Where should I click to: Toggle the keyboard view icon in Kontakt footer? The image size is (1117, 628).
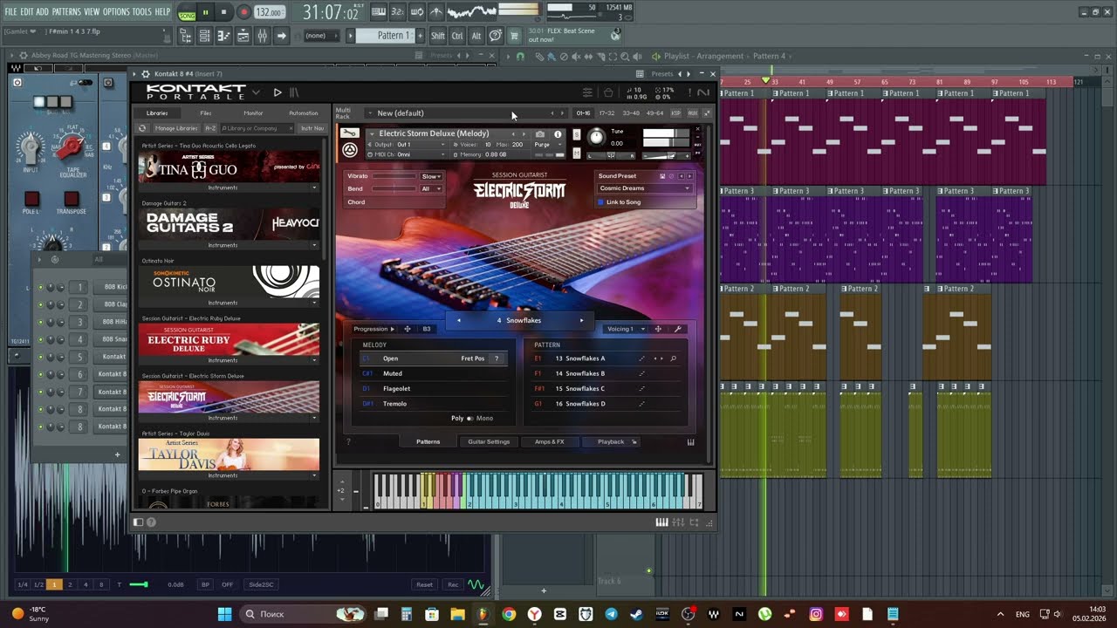(661, 522)
